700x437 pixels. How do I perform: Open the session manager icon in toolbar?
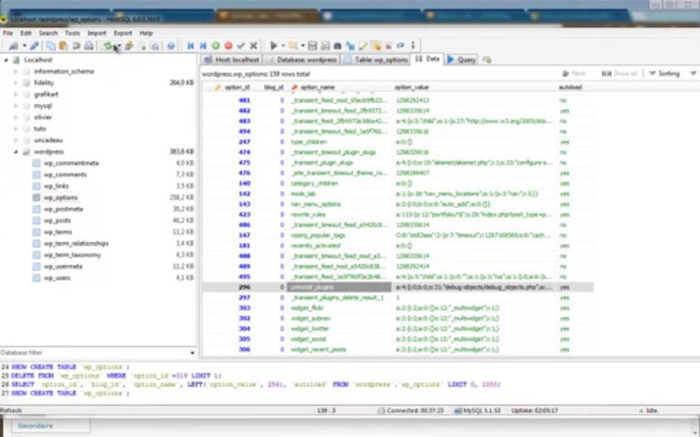13,46
